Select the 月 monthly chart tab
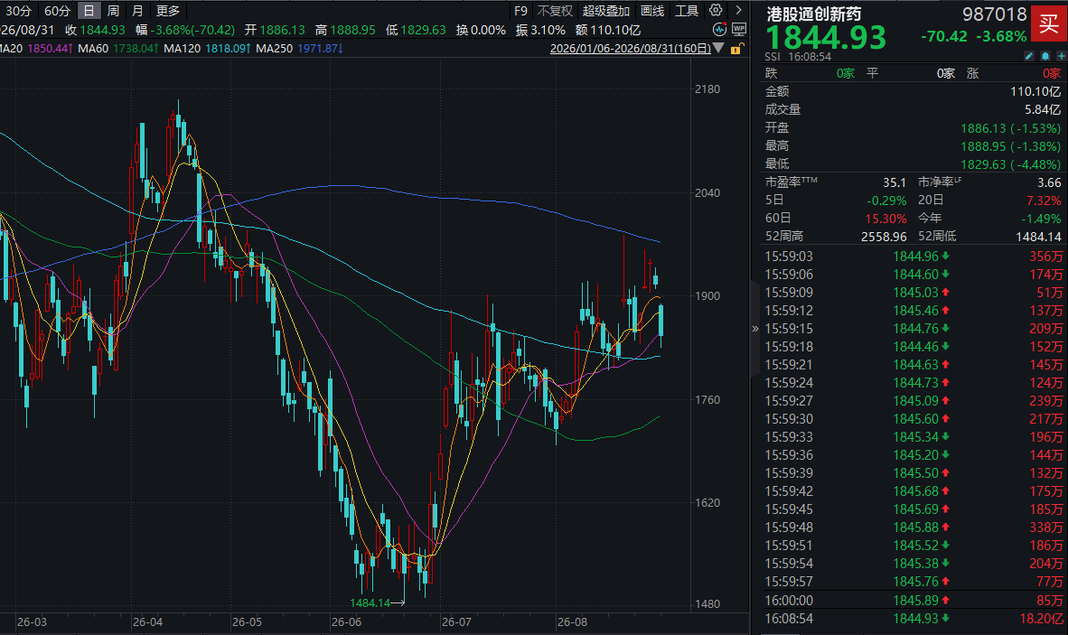Image resolution: width=1068 pixels, height=635 pixels. [137, 10]
